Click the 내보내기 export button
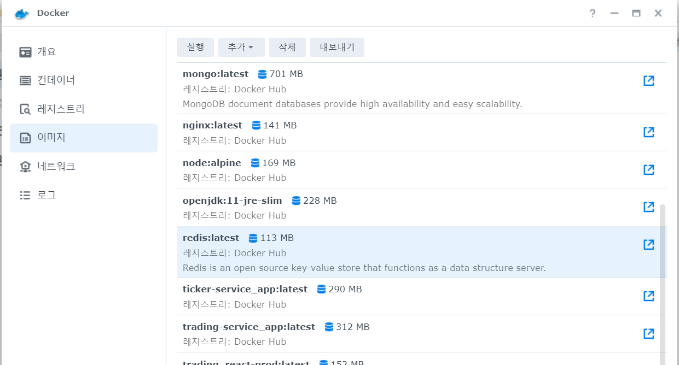 click(337, 47)
